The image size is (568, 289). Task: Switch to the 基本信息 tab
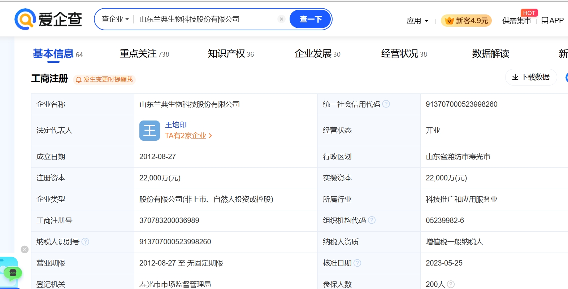(x=58, y=54)
